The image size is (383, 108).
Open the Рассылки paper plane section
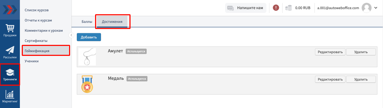10,52
